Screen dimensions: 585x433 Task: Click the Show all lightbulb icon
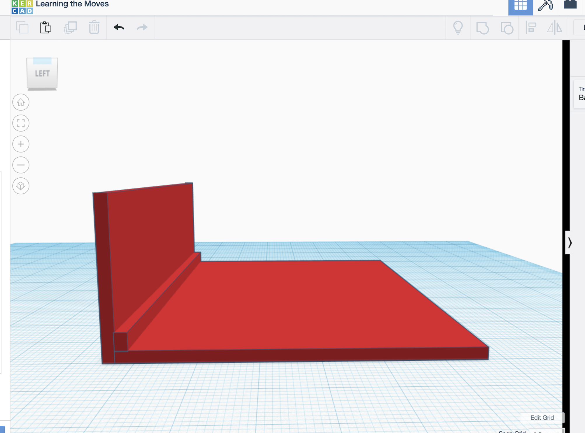coord(458,28)
